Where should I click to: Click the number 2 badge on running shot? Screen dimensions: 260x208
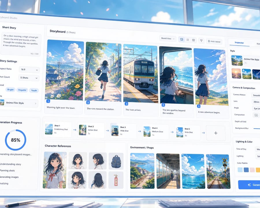(88, 103)
